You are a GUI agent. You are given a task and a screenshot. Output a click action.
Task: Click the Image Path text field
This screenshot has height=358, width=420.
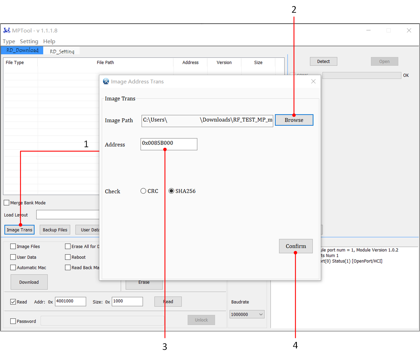click(207, 121)
